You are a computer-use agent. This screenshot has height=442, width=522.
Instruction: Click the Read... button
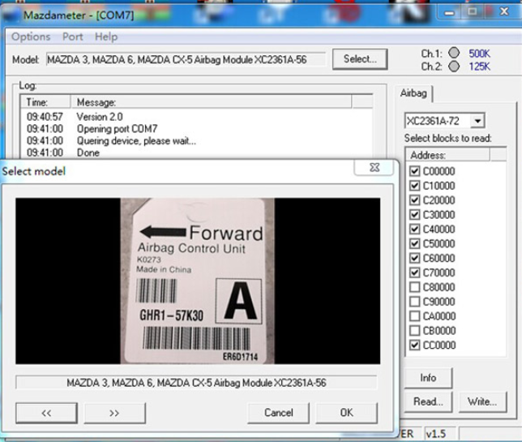click(x=428, y=401)
